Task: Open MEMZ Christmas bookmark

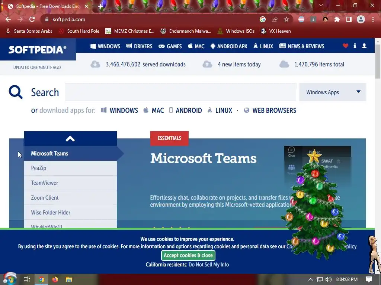Action: tap(130, 31)
